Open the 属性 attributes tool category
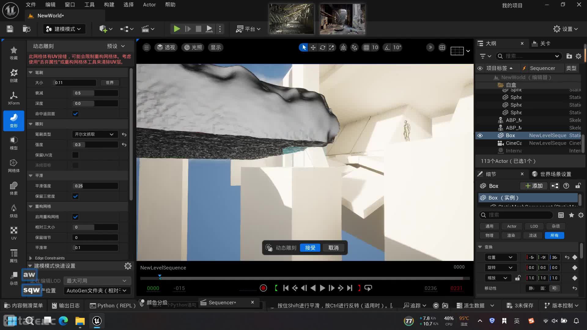The height and width of the screenshot is (330, 587). coord(14,256)
